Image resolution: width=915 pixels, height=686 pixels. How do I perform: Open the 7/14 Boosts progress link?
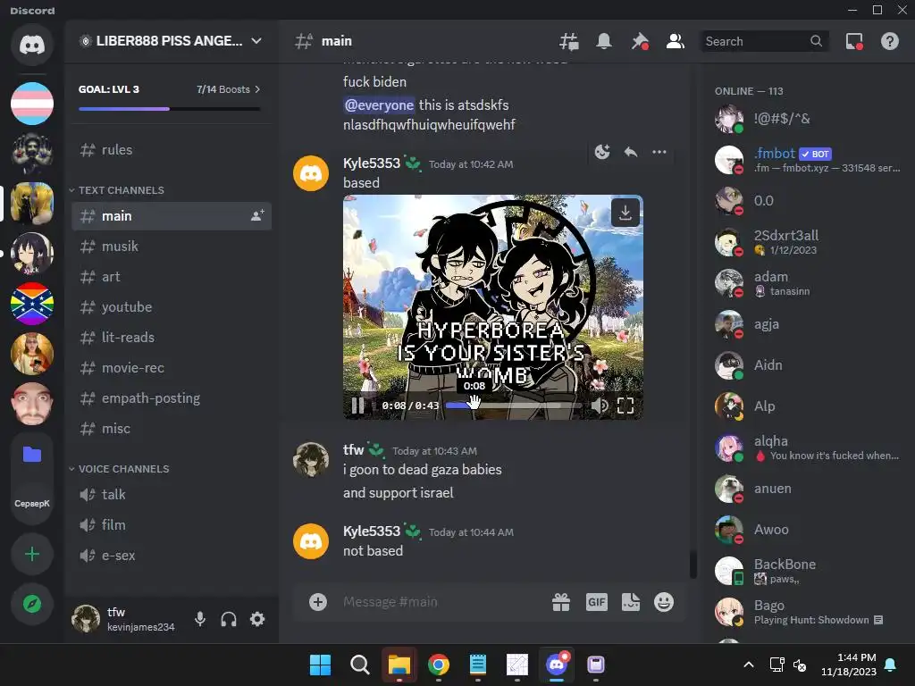tap(228, 89)
